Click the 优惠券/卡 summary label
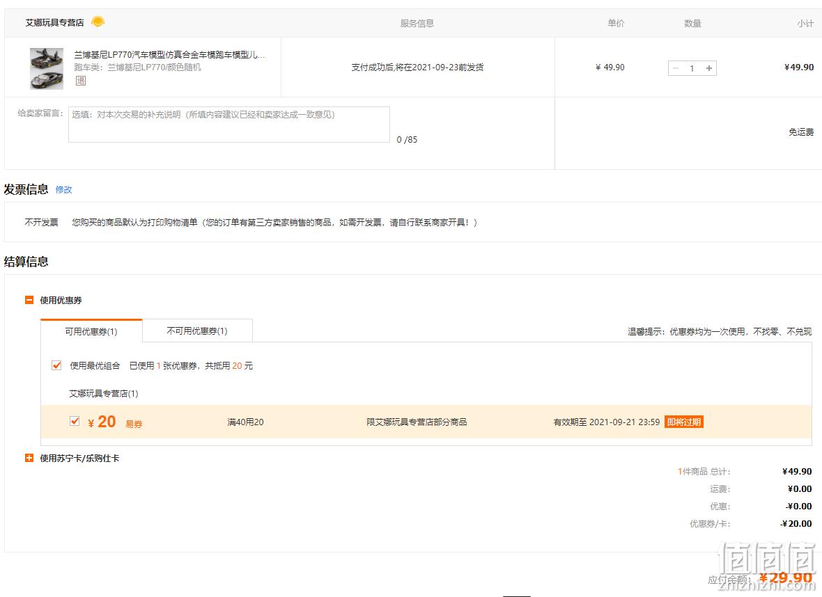Image resolution: width=822 pixels, height=597 pixels. click(710, 524)
